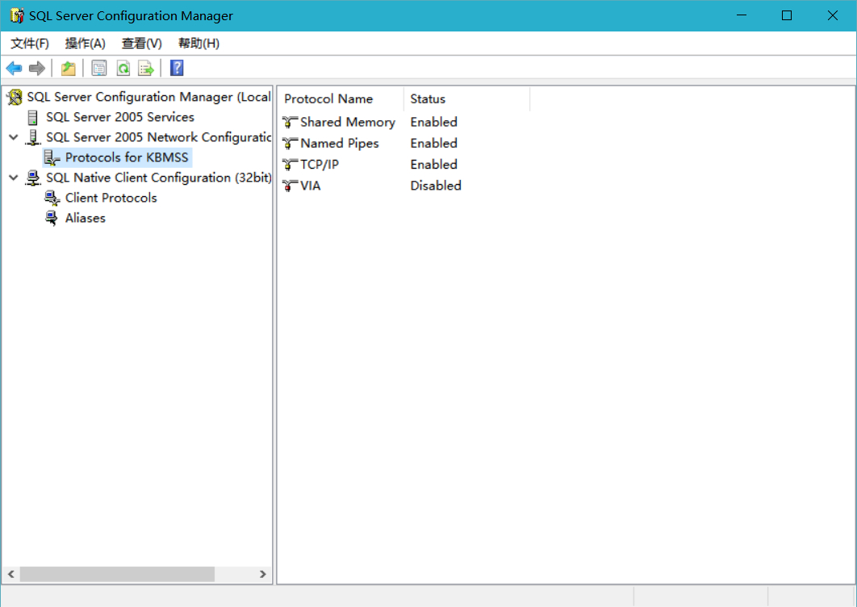Click the Named Pipes protocol icon
Viewport: 857px width, 607px height.
[x=290, y=143]
